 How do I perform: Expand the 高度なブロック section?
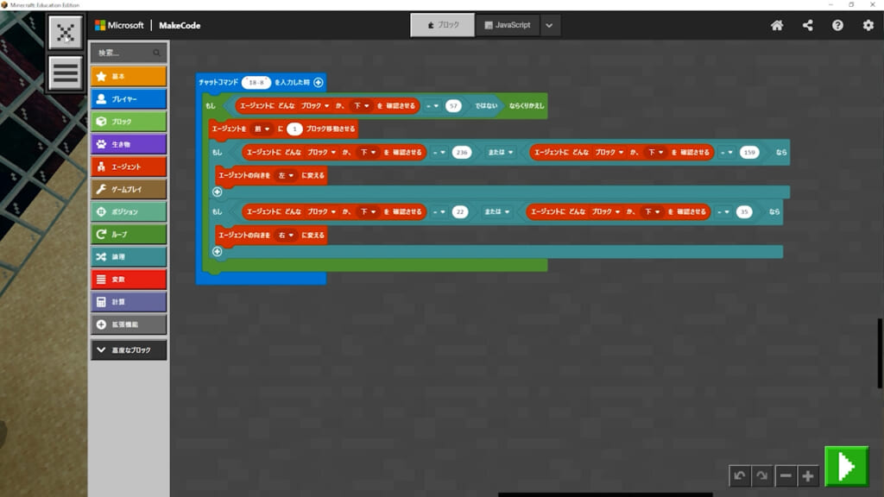point(129,349)
